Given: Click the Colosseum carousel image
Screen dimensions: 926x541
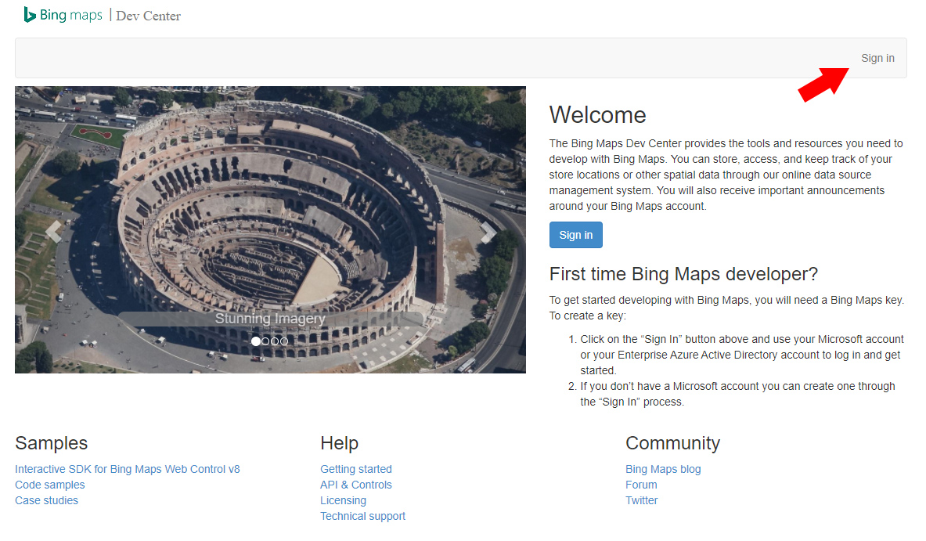Looking at the screenshot, I should (270, 196).
